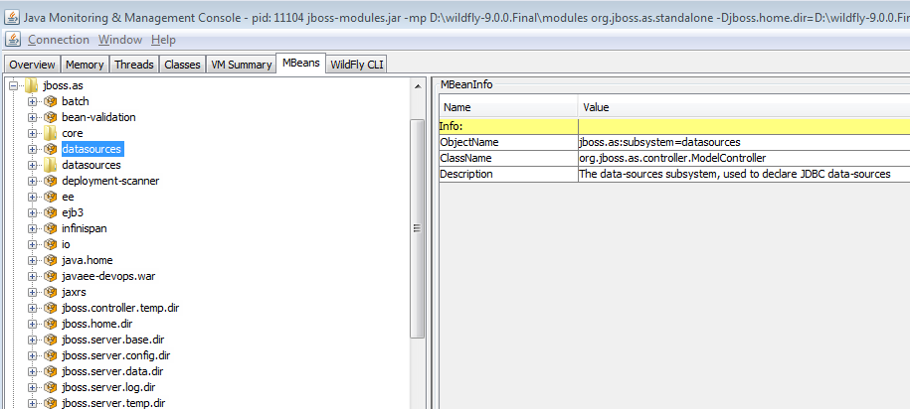Click the ee MBean icon
910x409 pixels.
pos(51,197)
